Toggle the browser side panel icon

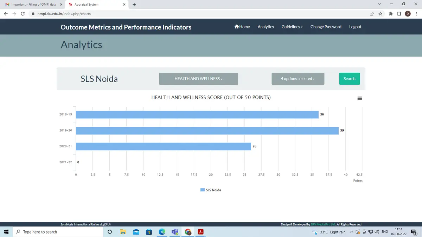[399, 14]
